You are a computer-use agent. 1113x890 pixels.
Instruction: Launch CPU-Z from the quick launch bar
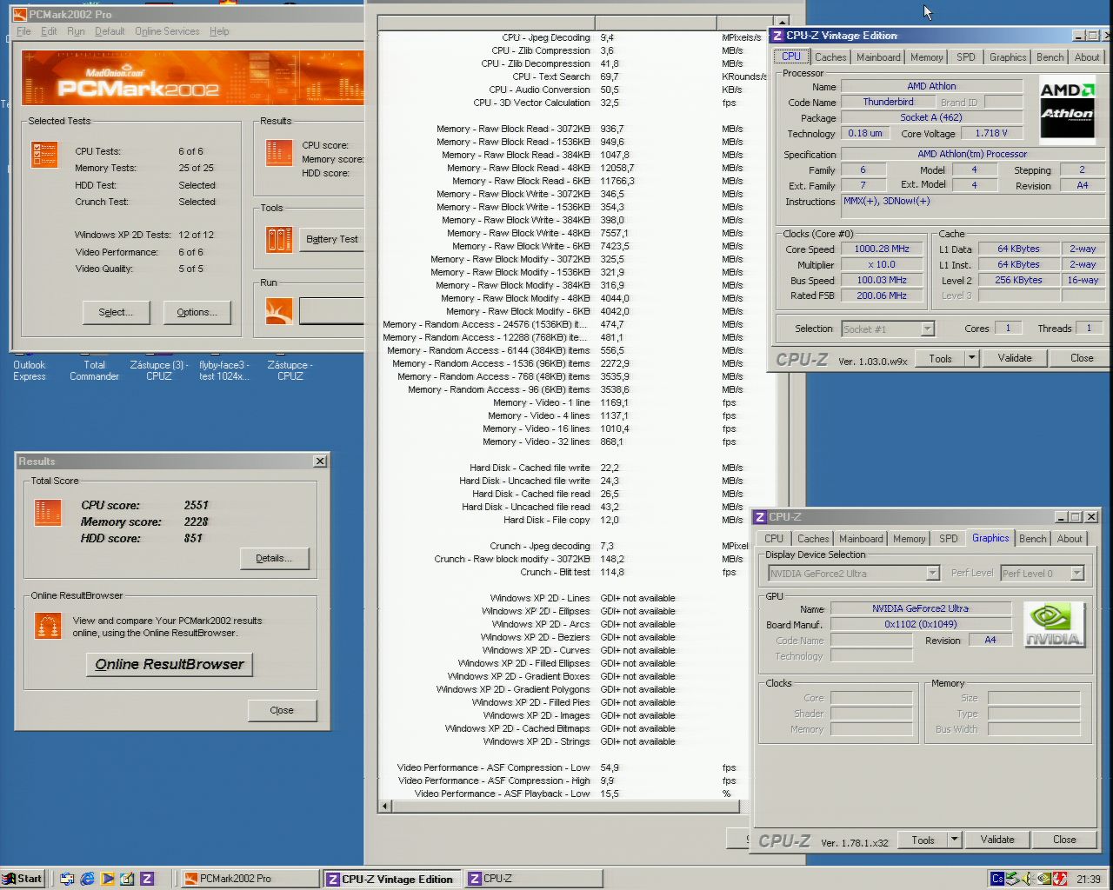coord(147,879)
